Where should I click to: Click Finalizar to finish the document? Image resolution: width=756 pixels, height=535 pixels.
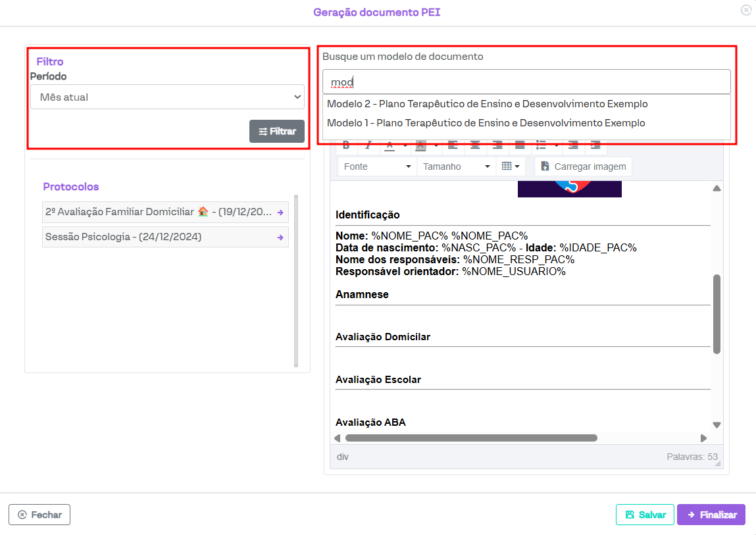(711, 515)
